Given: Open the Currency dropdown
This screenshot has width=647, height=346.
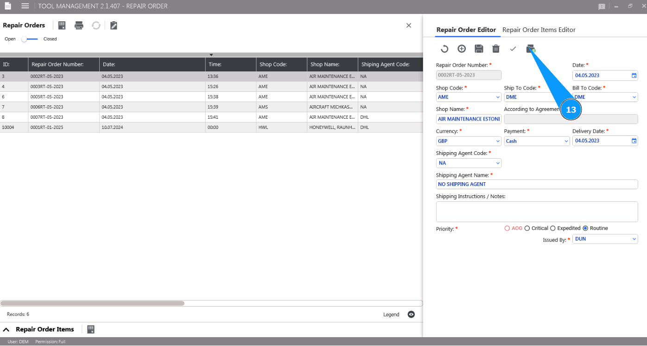Looking at the screenshot, I should (x=498, y=141).
